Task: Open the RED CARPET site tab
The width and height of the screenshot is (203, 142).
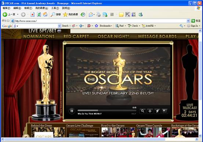Action: coord(76,36)
